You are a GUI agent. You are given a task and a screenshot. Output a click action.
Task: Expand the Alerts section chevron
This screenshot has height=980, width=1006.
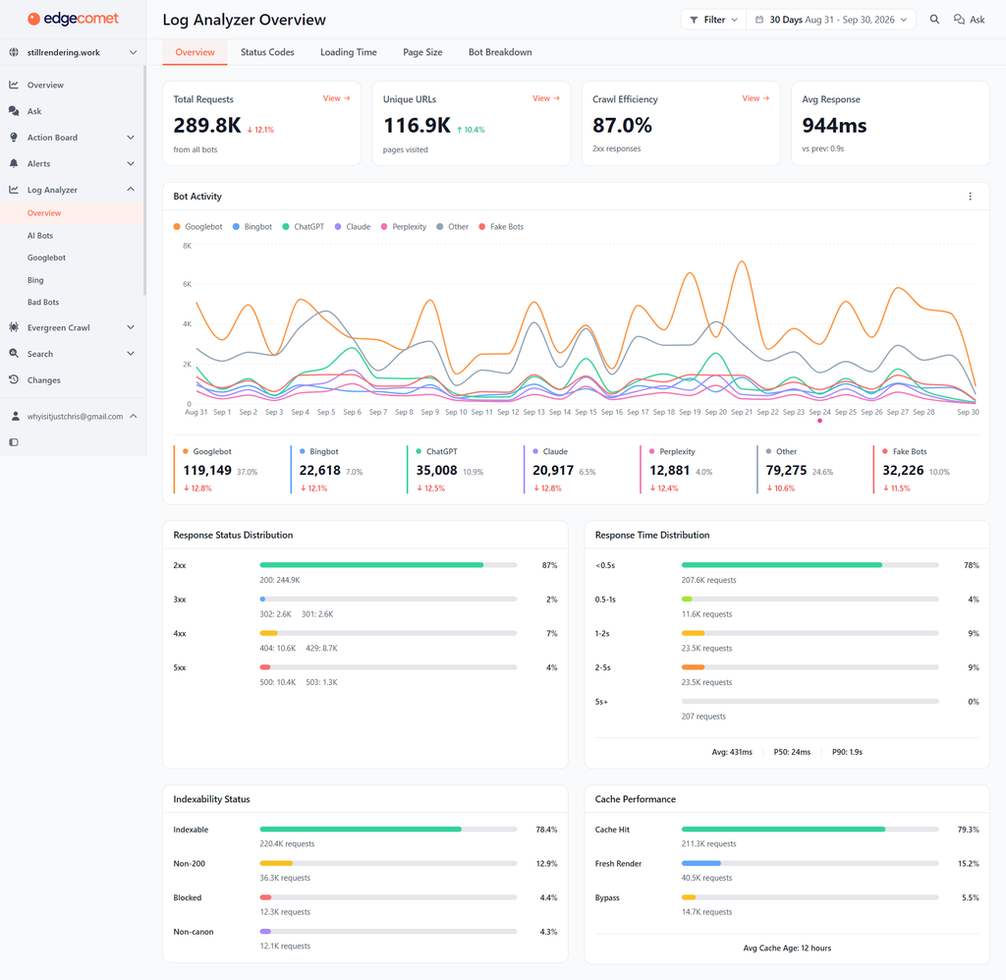click(131, 163)
